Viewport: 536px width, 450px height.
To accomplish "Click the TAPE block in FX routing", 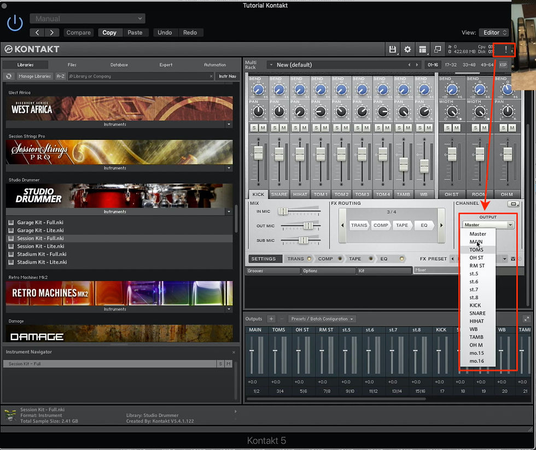I will (x=402, y=225).
